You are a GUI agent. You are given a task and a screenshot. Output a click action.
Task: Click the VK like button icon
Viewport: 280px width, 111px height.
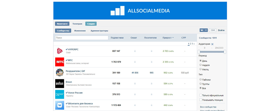[x=204, y=30]
